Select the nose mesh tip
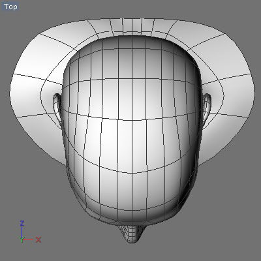Screen dimensions: 261x261 (131, 234)
